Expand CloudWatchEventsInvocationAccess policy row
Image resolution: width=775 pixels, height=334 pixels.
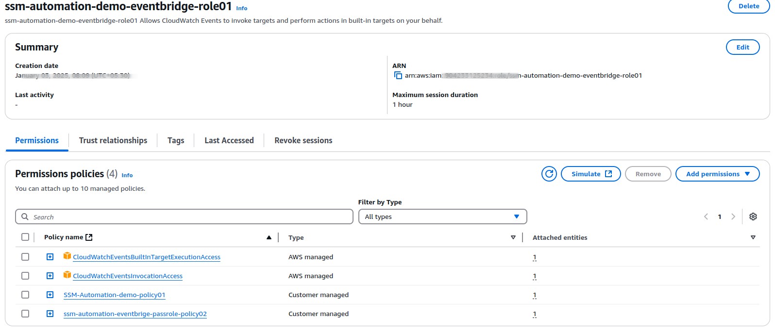coord(50,276)
